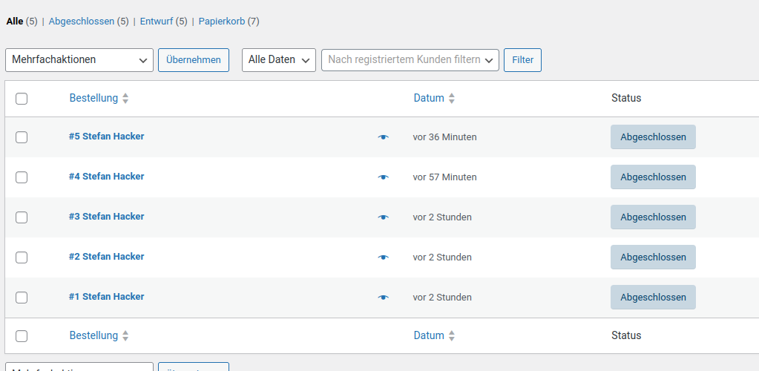This screenshot has height=371, width=759.
Task: Select checkbox for order #5 Stefan Hacker
Action: 22,137
